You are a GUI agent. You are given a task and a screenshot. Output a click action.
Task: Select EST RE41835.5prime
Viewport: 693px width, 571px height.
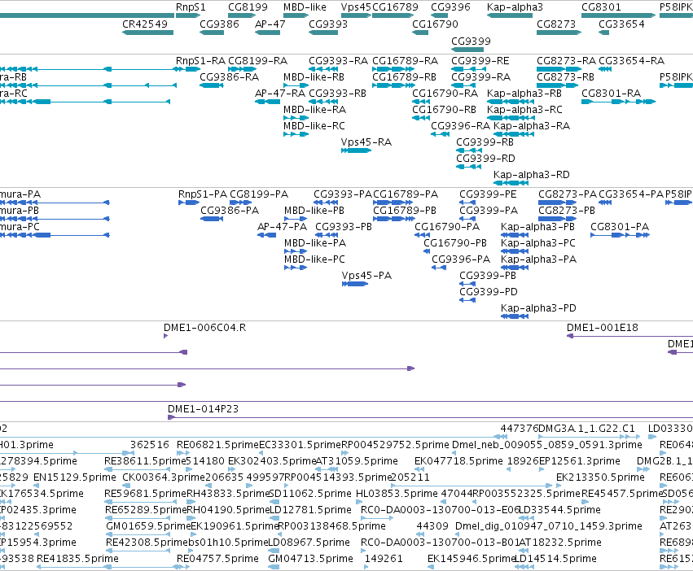78,559
